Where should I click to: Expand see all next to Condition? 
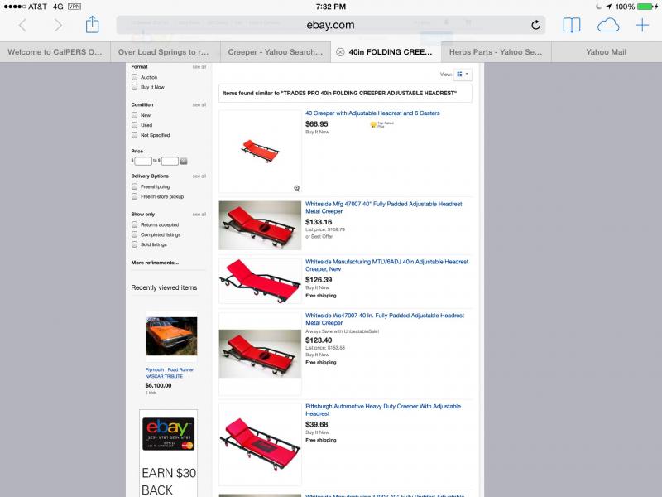pos(199,104)
